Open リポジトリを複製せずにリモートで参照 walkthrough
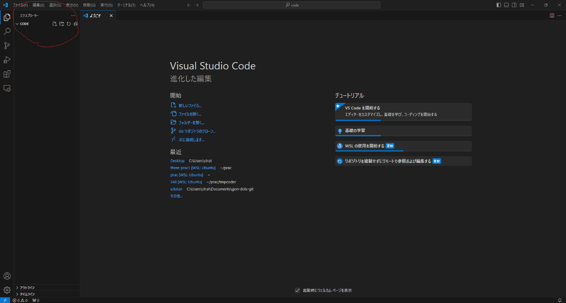Image resolution: width=566 pixels, height=303 pixels. coord(403,161)
